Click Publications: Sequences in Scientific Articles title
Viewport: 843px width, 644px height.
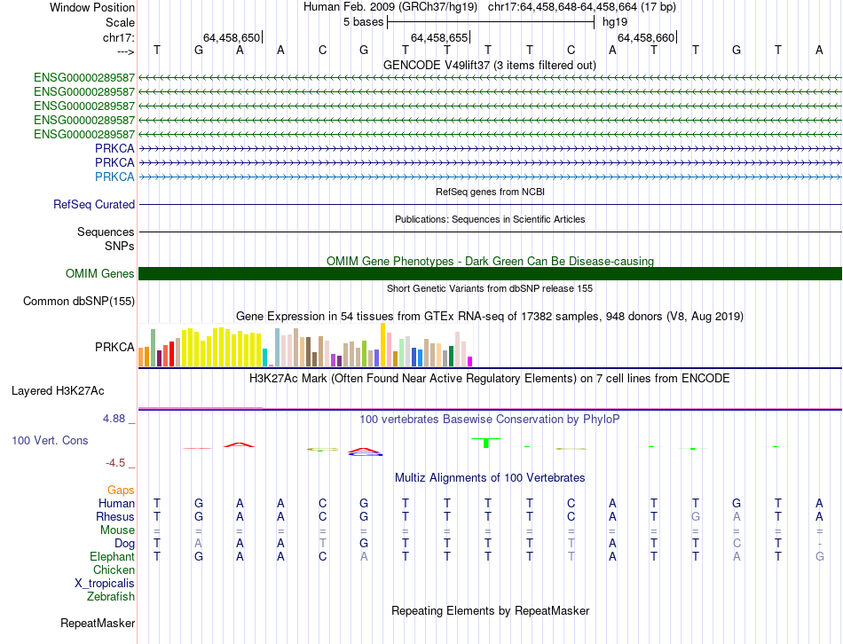490,219
